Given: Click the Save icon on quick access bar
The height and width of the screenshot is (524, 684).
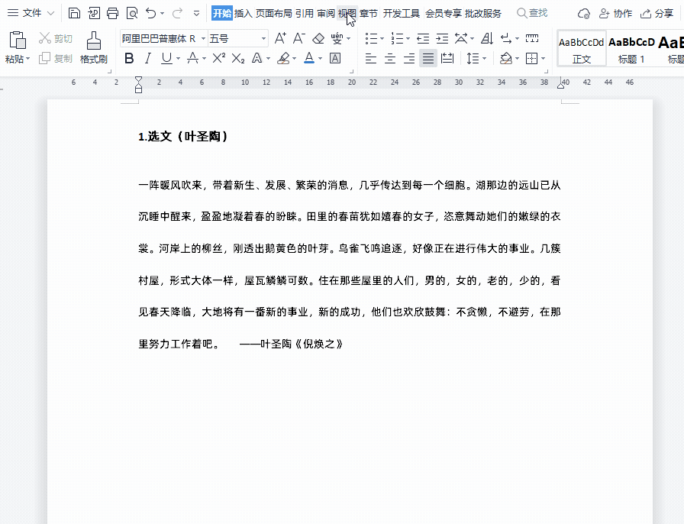Looking at the screenshot, I should click(74, 13).
